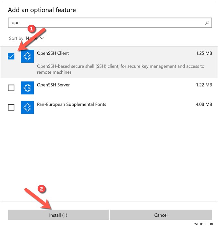Click the Cancel button
The image size is (218, 227).
[x=161, y=215]
